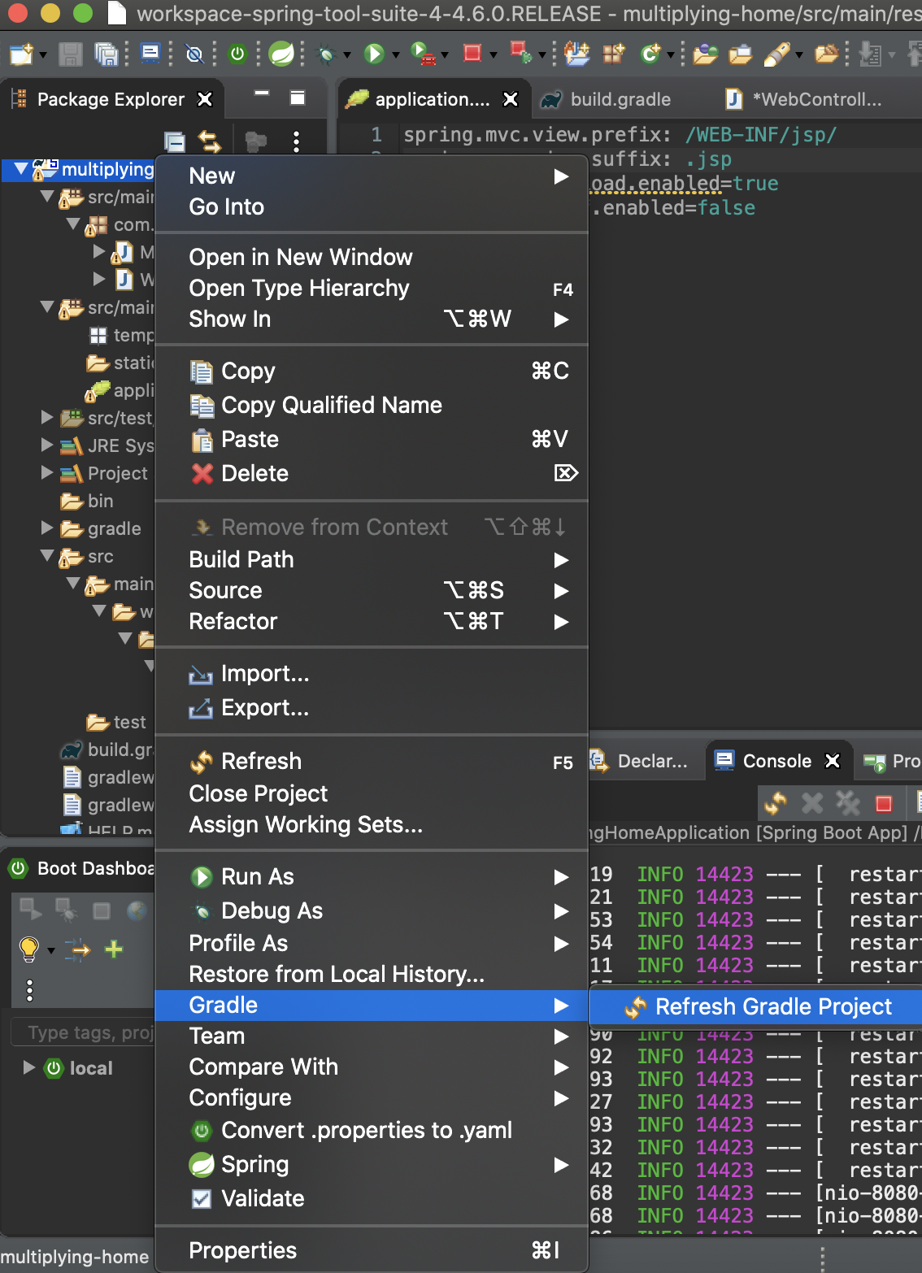
Task: Switch to the WebController editor tab
Action: (817, 99)
